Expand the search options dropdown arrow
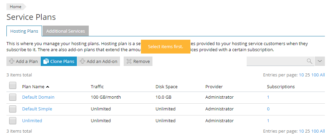This screenshot has width=331, height=136. [x=320, y=61]
